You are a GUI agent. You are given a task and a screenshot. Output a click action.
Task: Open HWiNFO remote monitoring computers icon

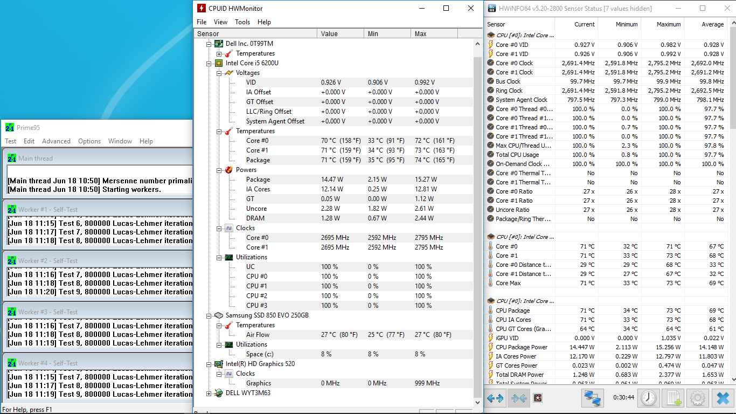(x=593, y=398)
